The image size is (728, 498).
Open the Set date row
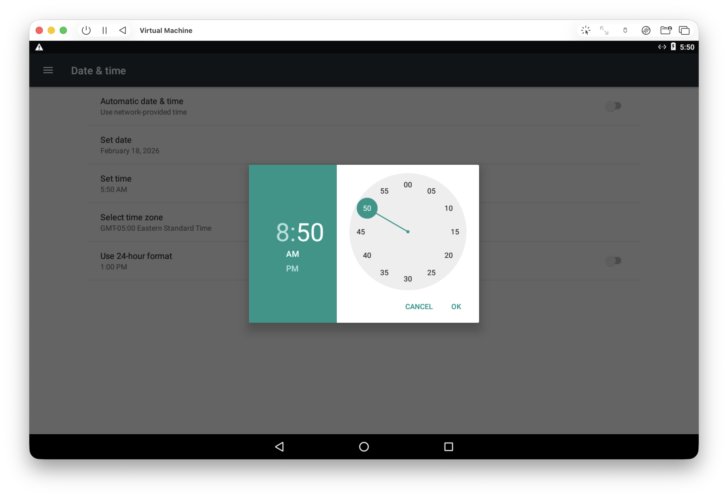pos(364,145)
